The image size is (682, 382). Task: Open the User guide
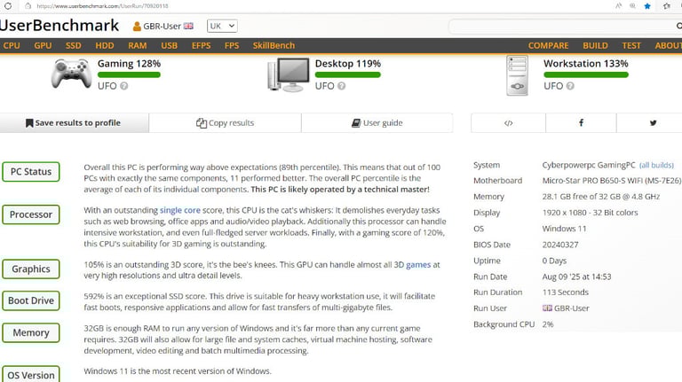[x=377, y=123]
